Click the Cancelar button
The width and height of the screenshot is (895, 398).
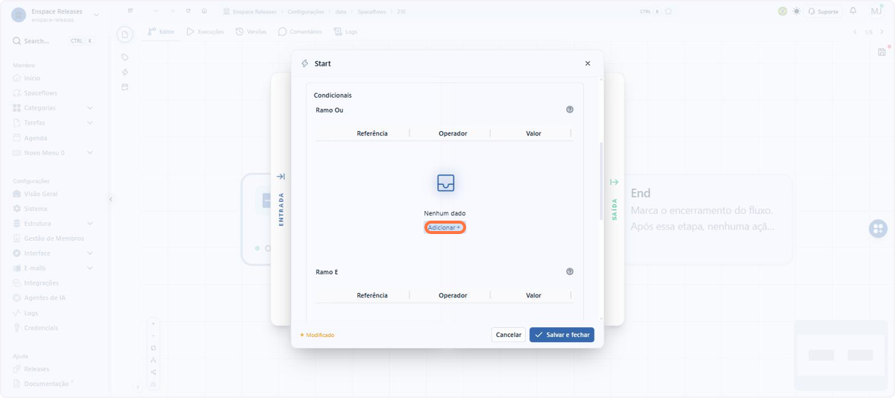[509, 335]
